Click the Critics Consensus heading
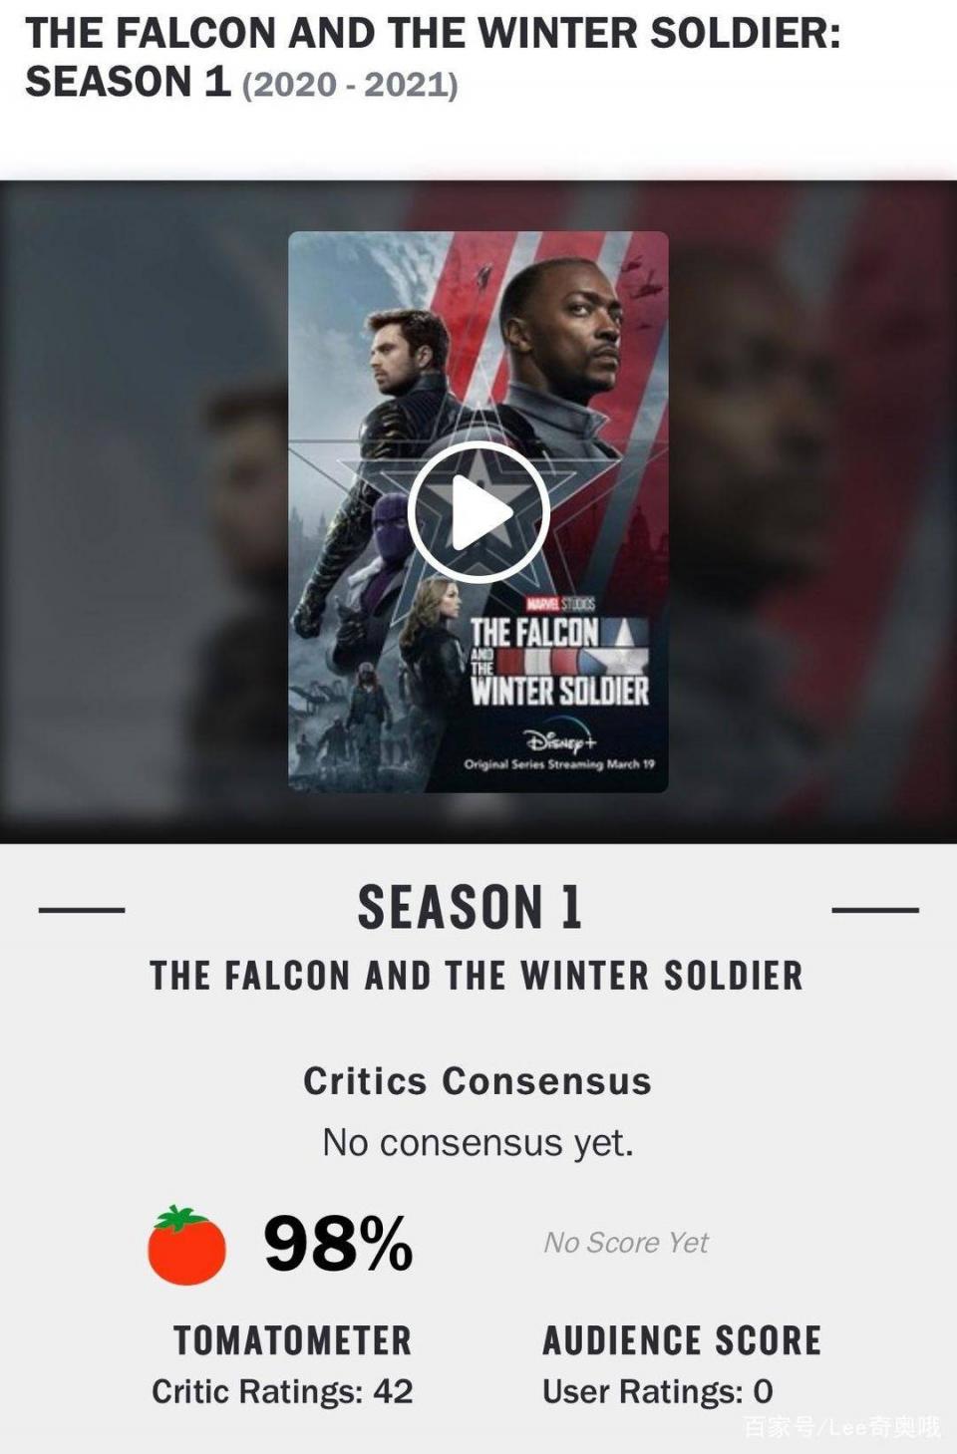The image size is (957, 1454). point(478,1081)
